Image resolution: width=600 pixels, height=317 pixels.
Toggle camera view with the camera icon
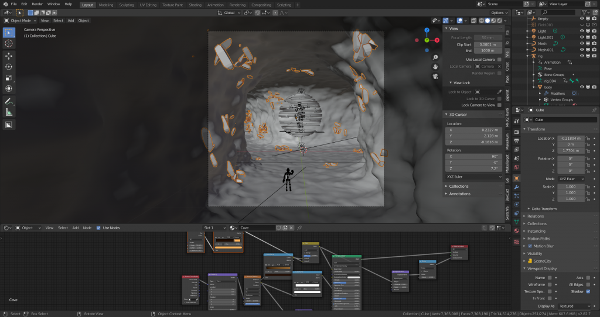(x=435, y=76)
